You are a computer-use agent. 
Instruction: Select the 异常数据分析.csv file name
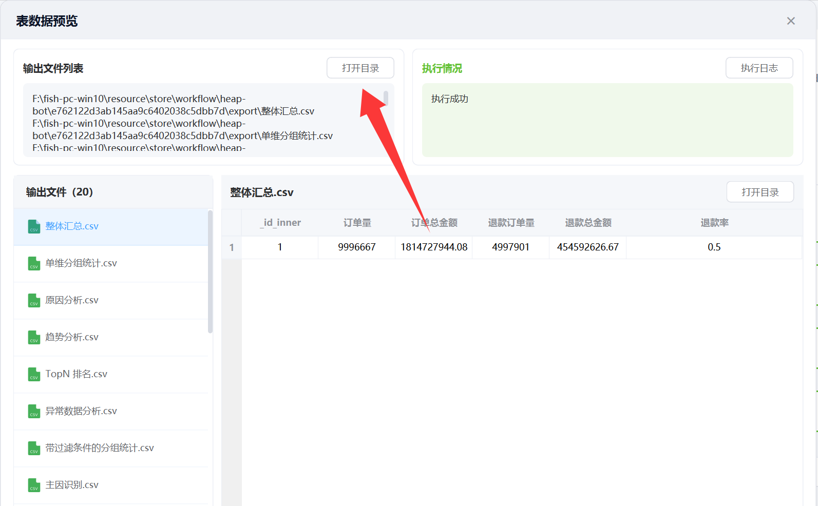81,411
